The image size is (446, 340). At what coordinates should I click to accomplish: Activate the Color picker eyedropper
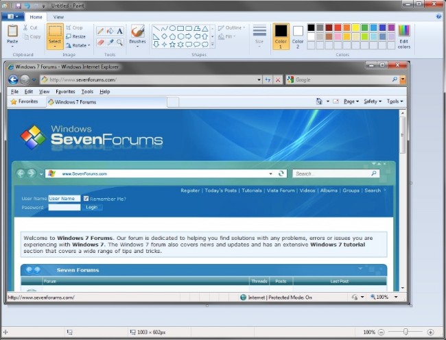point(110,42)
